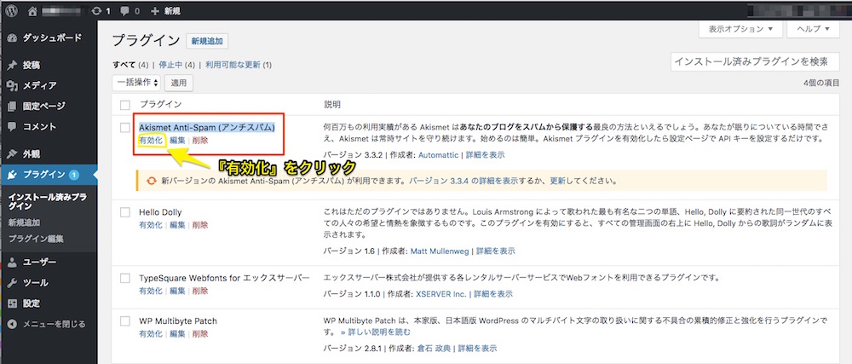This screenshot has width=852, height=364.
Task: Open the 一括操作 bulk action dropdown
Action: click(x=136, y=83)
